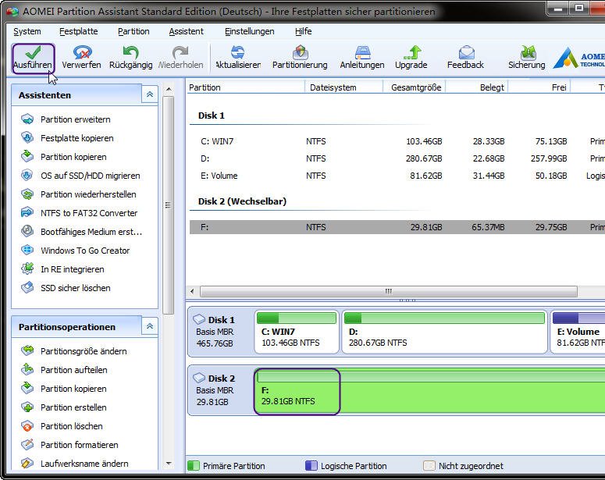The image size is (605, 480).
Task: Choose Partition erstellen operation
Action: coord(73,407)
